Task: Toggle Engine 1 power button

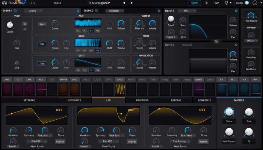Action: (x=78, y=11)
